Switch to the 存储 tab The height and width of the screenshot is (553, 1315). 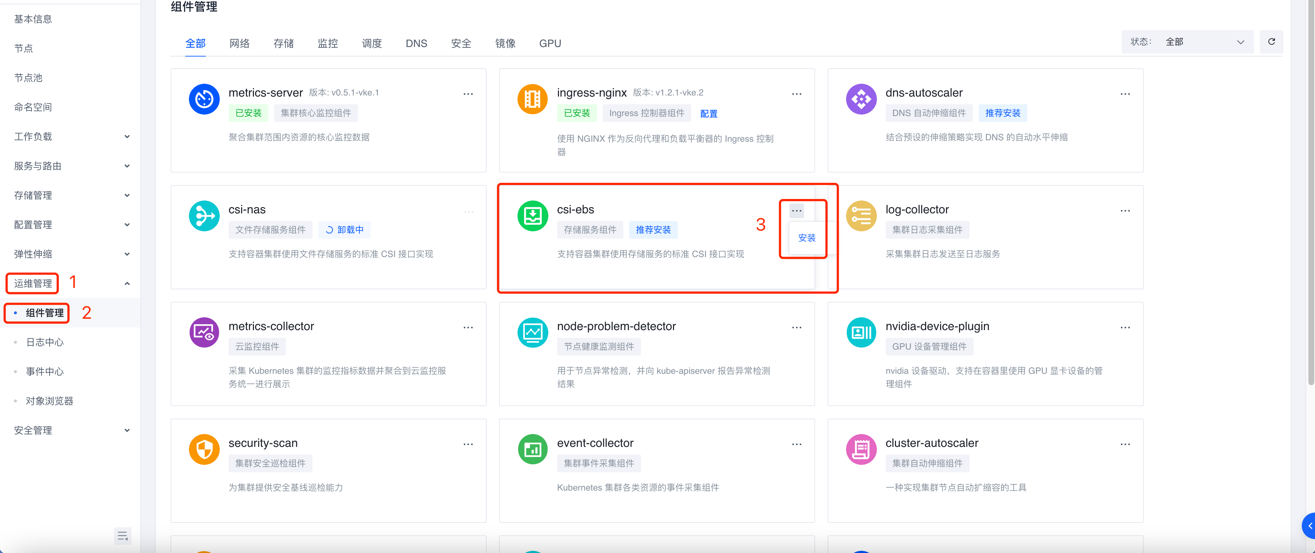tap(283, 43)
